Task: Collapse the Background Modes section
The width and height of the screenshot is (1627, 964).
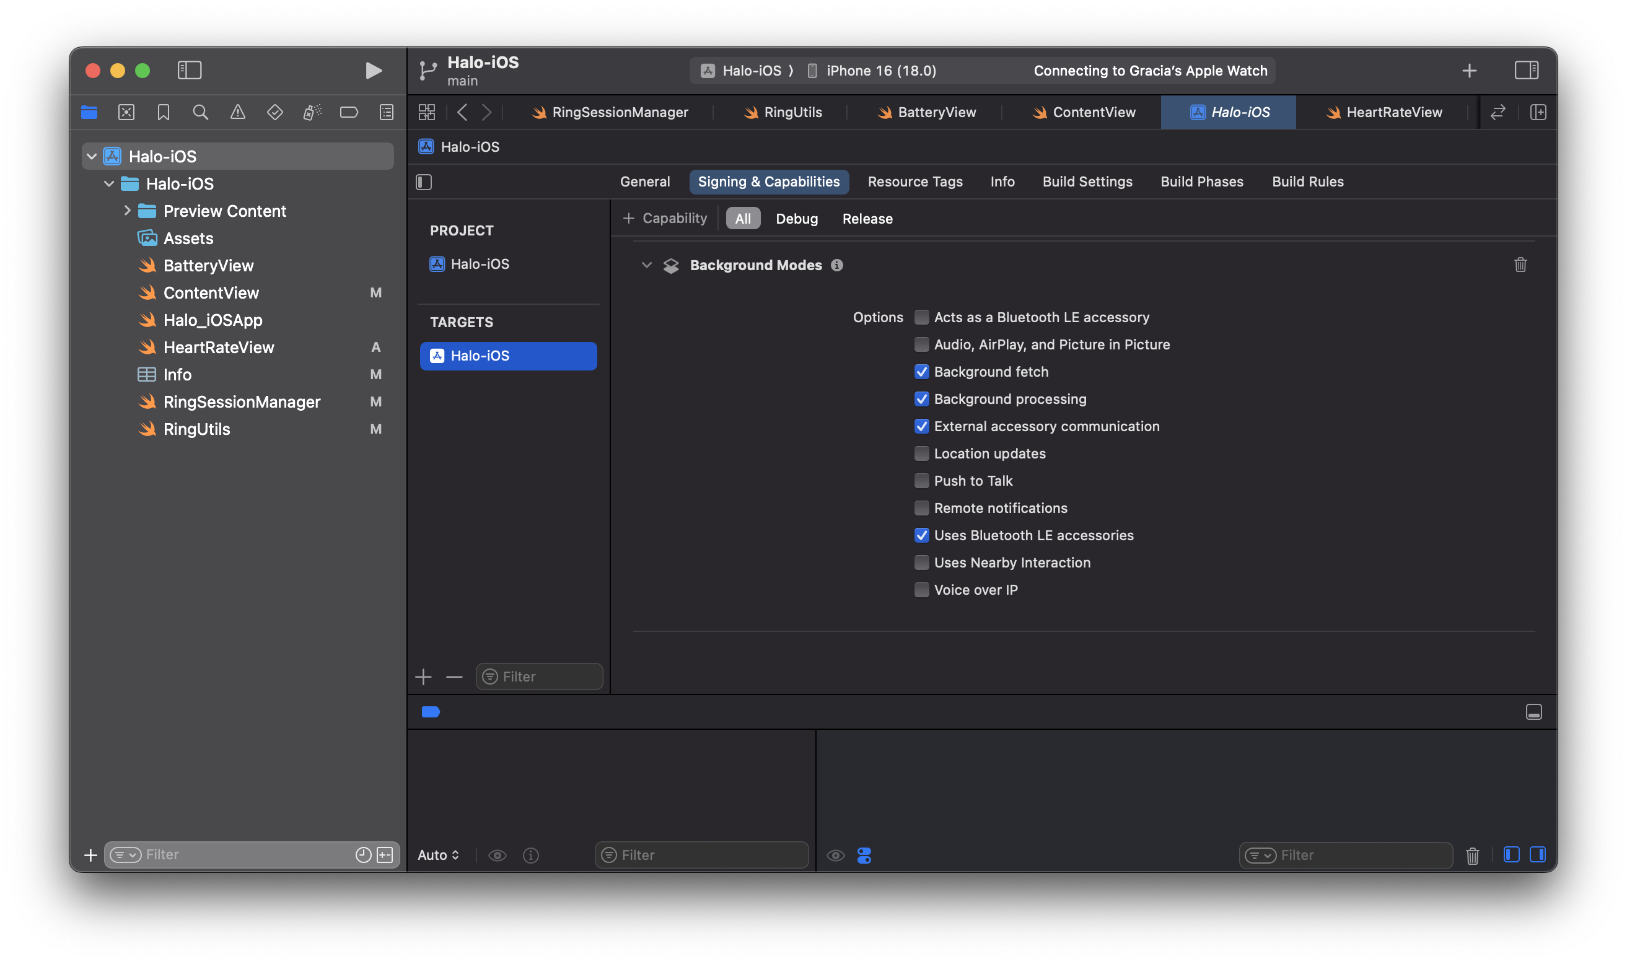Action: (646, 265)
